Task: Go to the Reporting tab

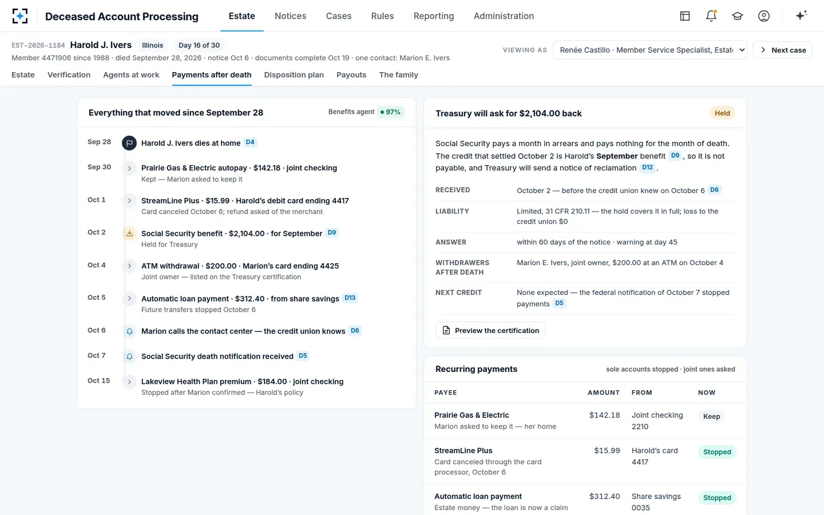Action: (x=434, y=16)
